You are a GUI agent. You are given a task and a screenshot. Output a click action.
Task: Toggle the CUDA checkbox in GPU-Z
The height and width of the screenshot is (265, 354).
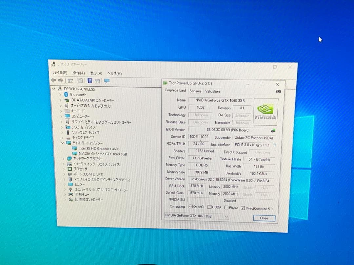point(209,207)
